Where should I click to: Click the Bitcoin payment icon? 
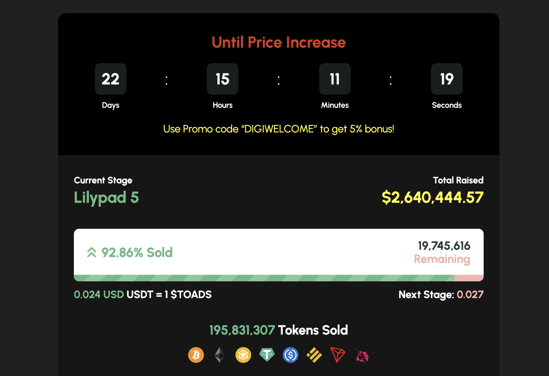pyautogui.click(x=196, y=355)
